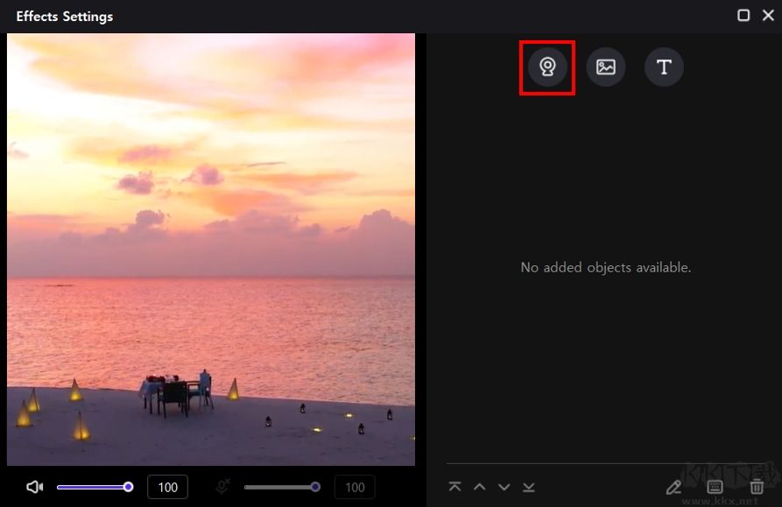Image resolution: width=782 pixels, height=507 pixels.
Task: Mute the video volume speaker icon
Action: pyautogui.click(x=34, y=486)
